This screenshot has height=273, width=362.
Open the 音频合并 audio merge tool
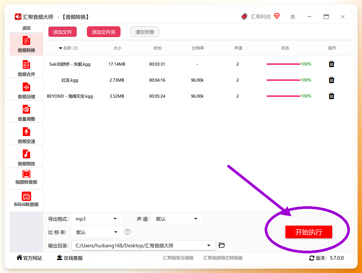coord(26,68)
